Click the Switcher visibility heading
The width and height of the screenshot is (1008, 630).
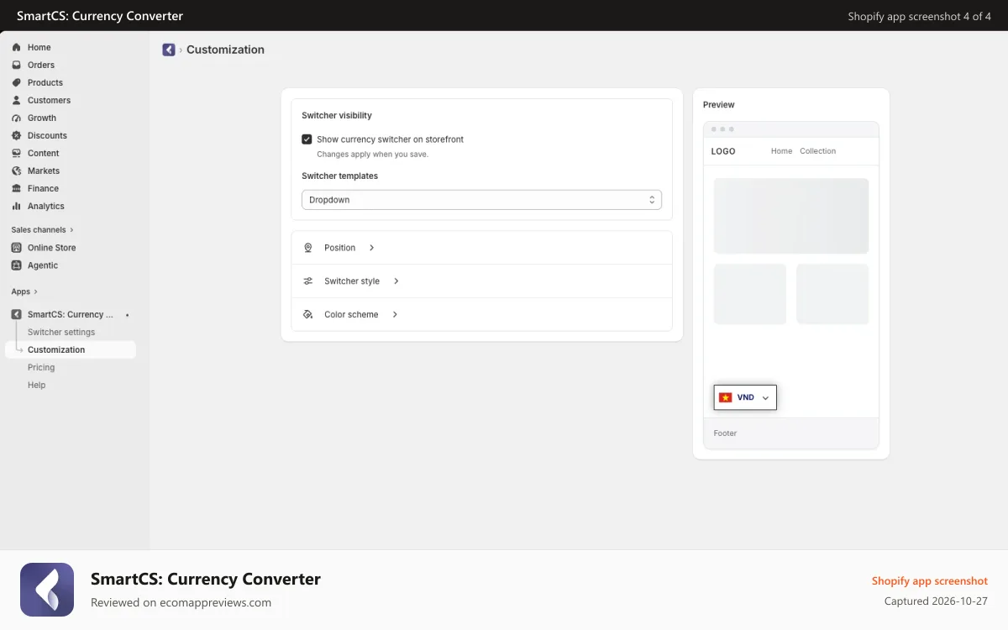337,115
